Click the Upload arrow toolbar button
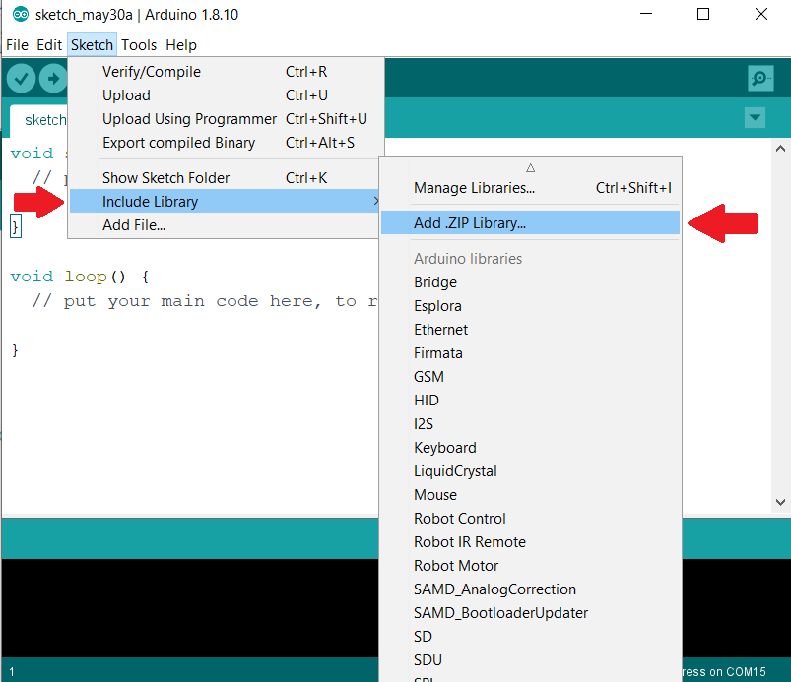791x682 pixels. [53, 79]
